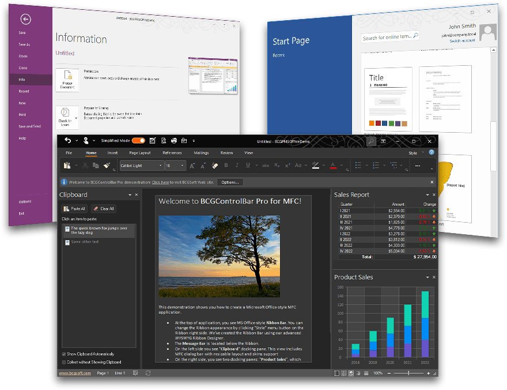Switch to Page Layout ribbon tab

(x=139, y=153)
